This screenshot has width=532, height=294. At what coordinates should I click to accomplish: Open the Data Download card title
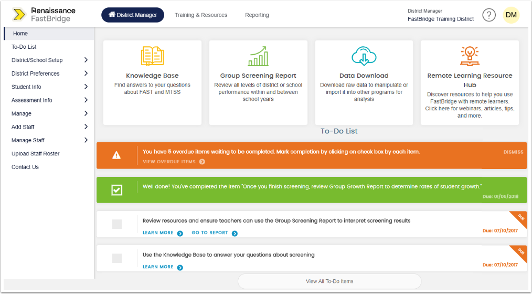pos(364,76)
